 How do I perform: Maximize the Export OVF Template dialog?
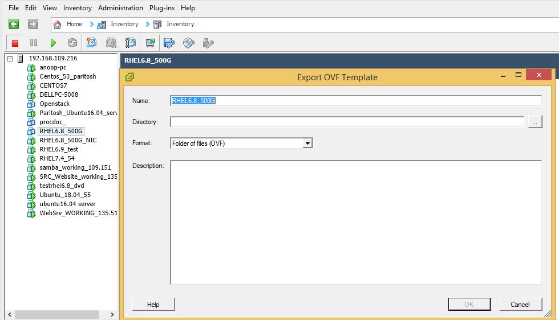coord(519,75)
